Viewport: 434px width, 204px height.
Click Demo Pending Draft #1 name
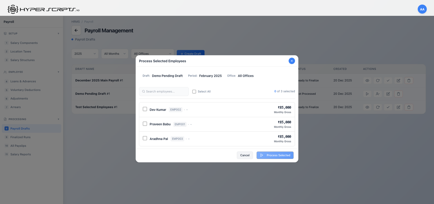tap(92, 94)
